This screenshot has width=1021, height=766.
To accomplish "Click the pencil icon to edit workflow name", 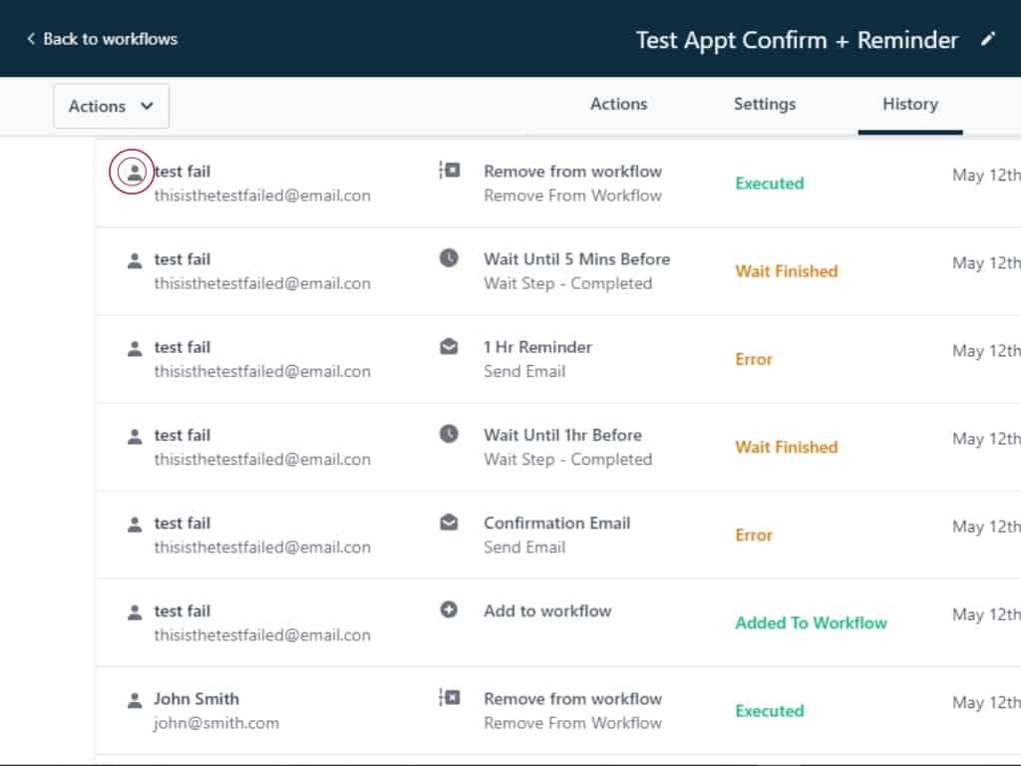I will coord(988,40).
